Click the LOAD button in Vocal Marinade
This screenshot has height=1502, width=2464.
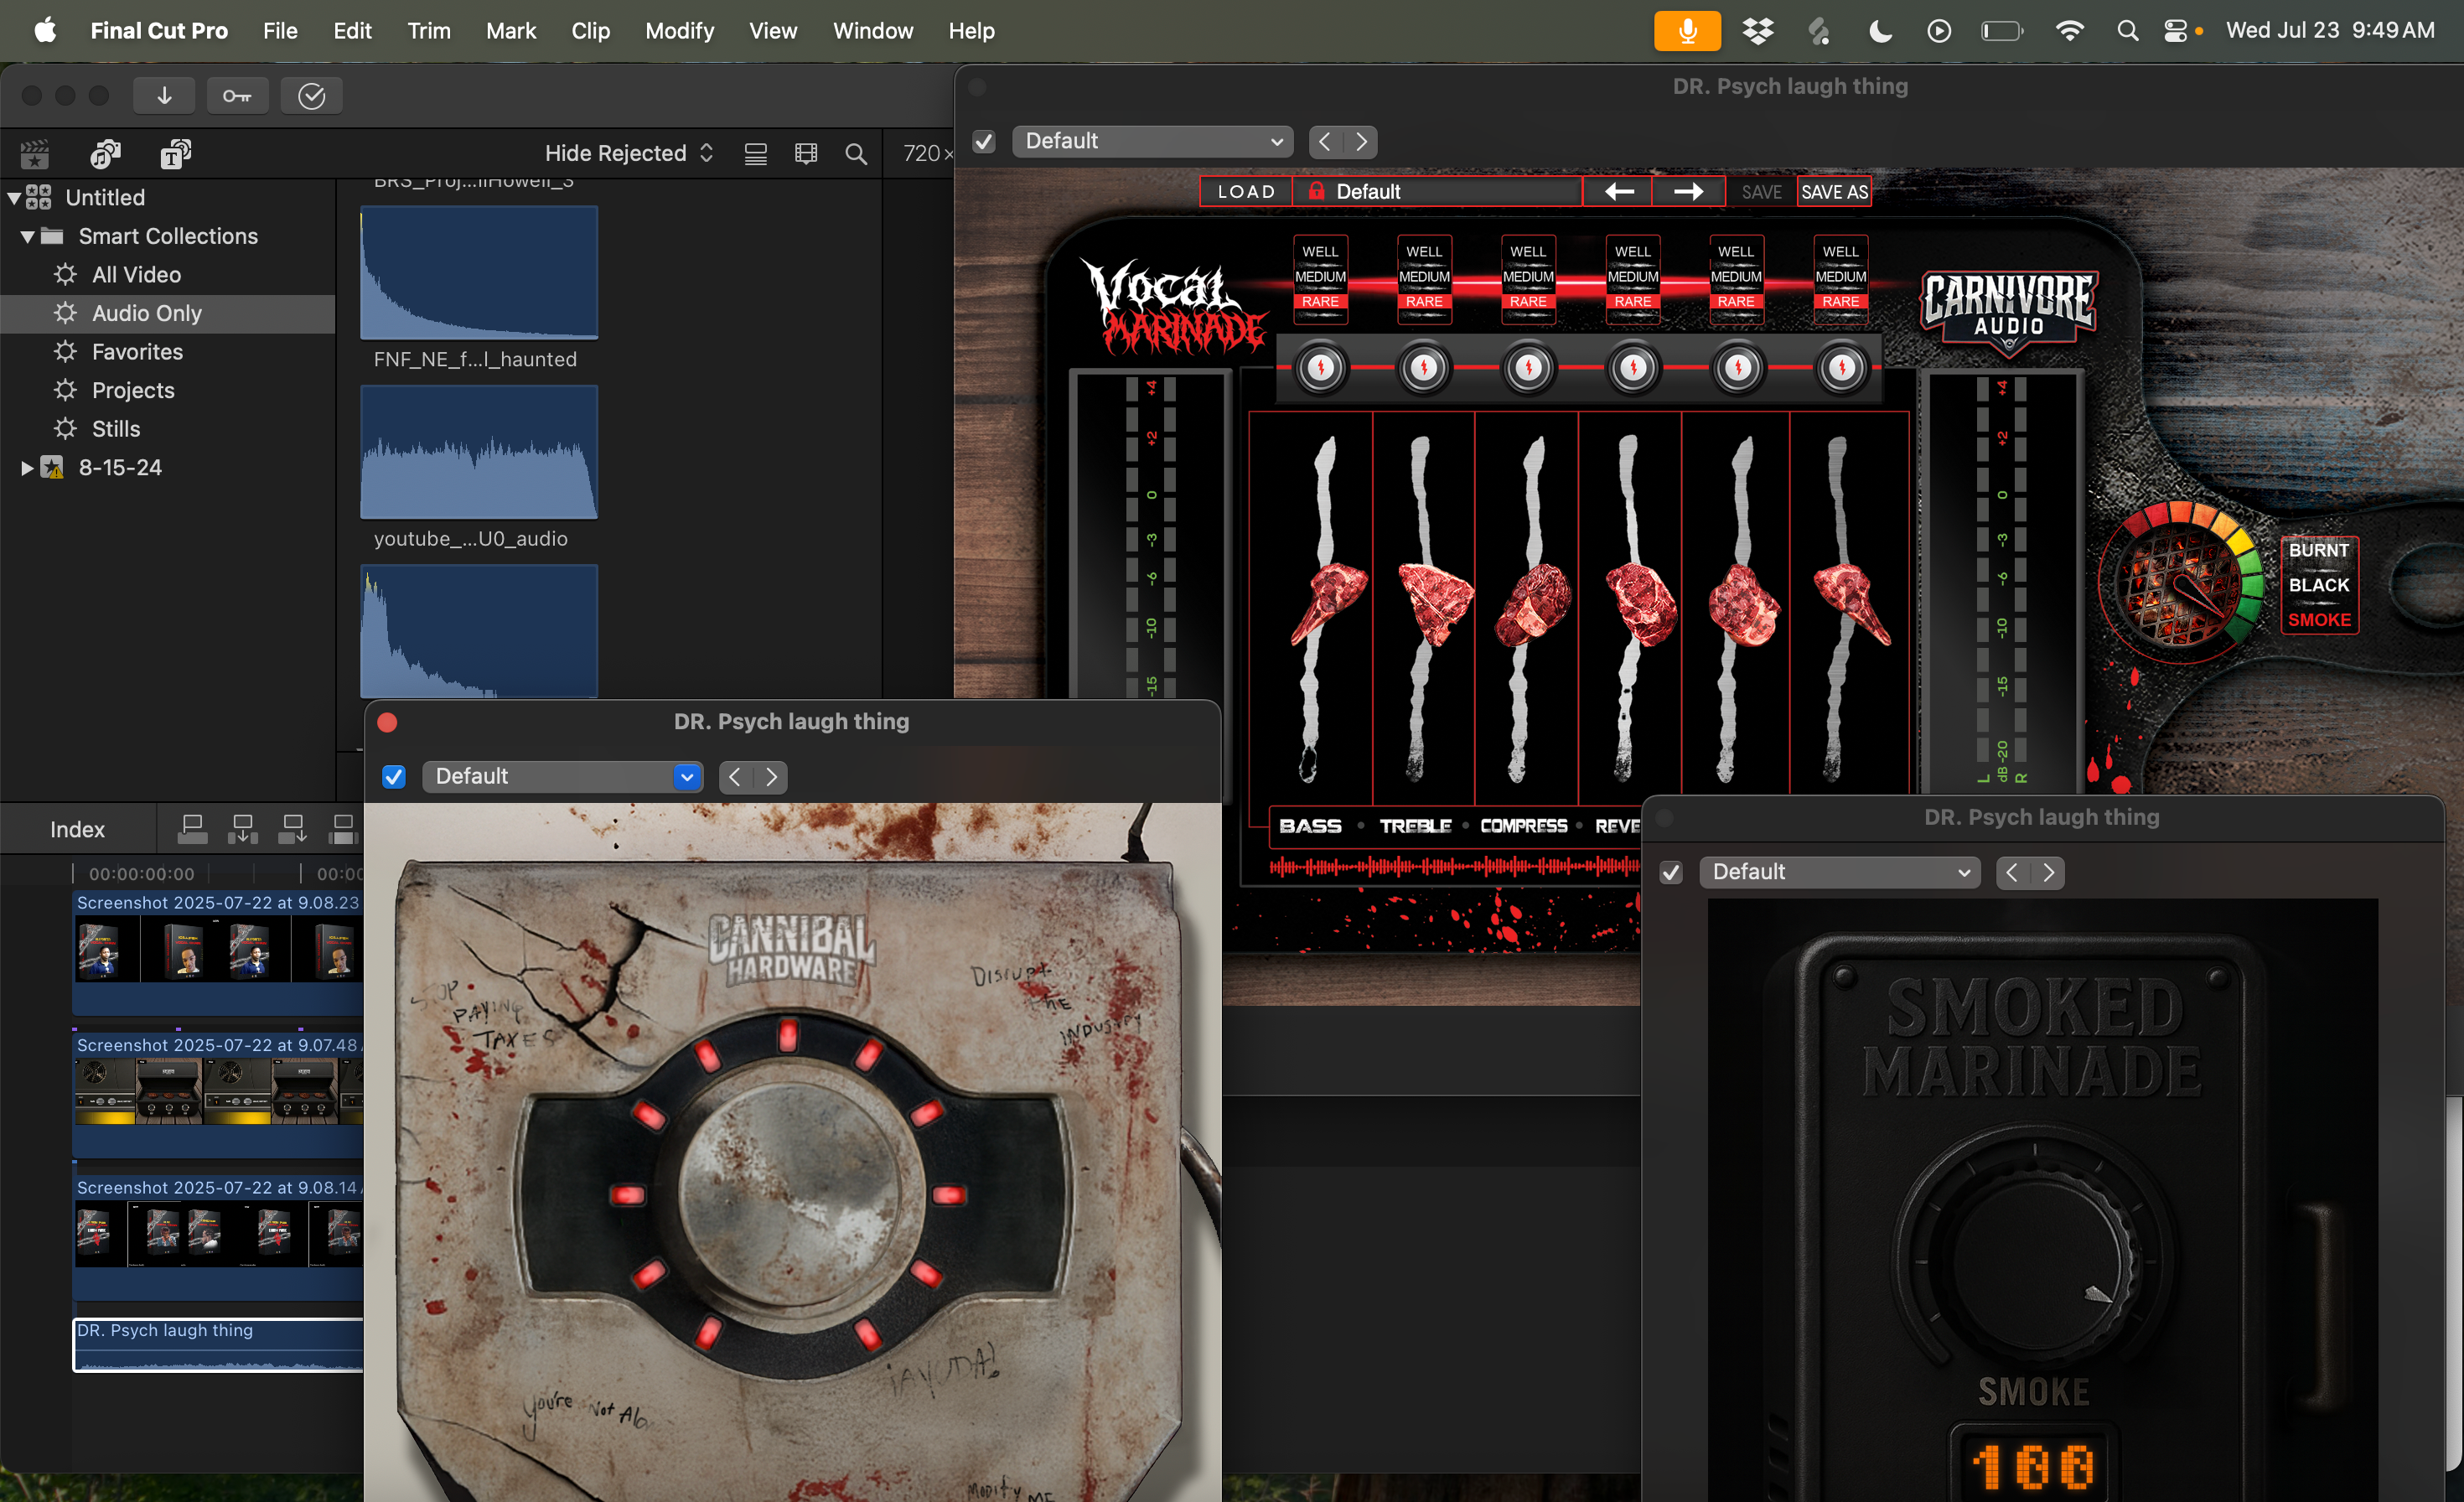pos(1246,191)
